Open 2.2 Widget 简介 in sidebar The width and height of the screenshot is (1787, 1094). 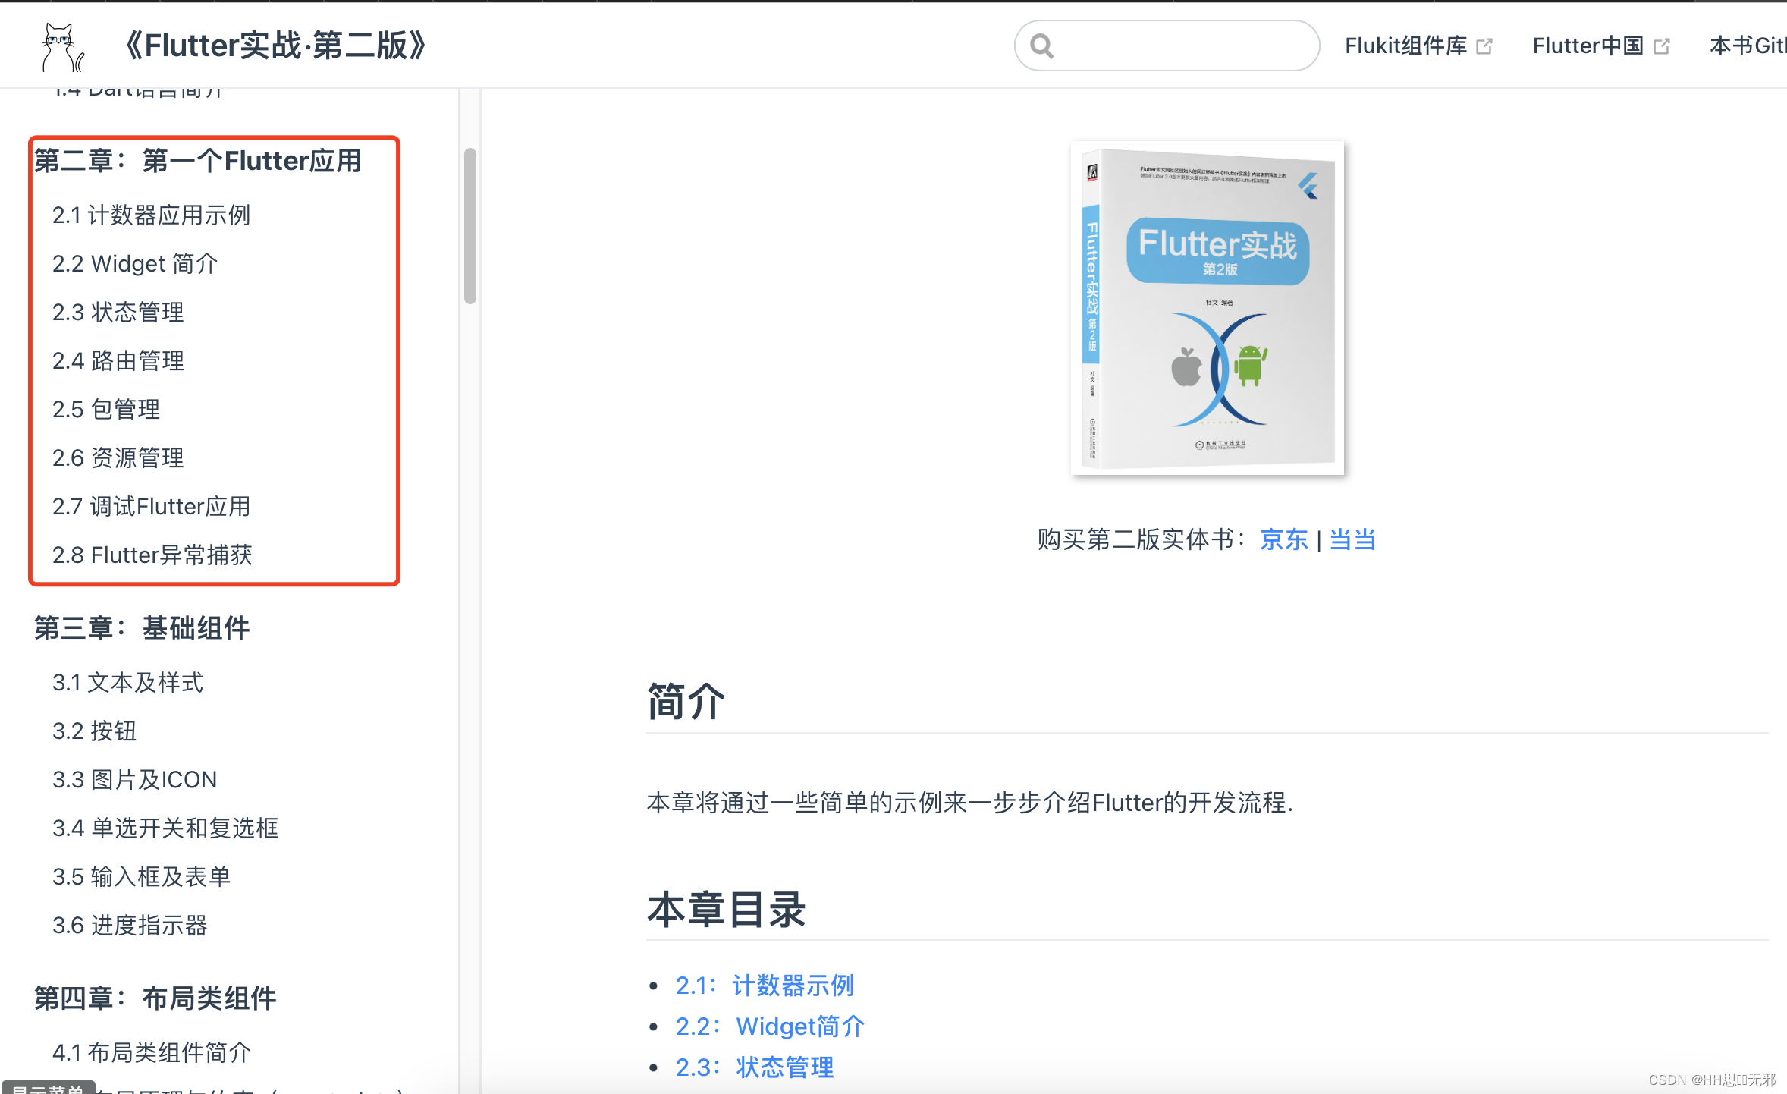135,264
